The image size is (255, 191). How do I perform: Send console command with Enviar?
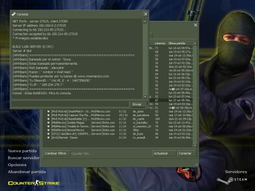139,104
